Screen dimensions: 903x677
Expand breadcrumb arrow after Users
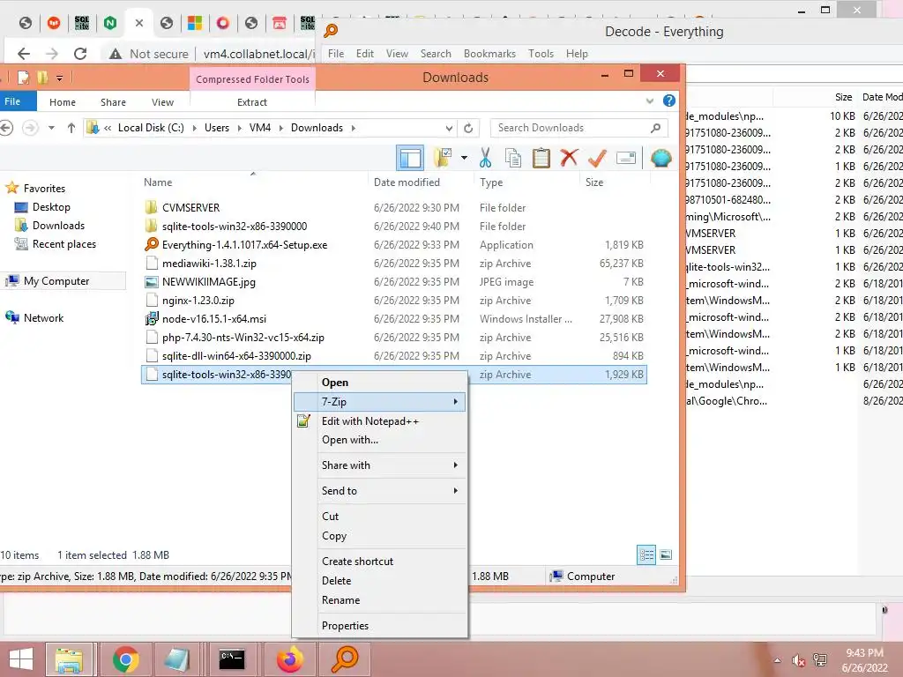click(240, 128)
